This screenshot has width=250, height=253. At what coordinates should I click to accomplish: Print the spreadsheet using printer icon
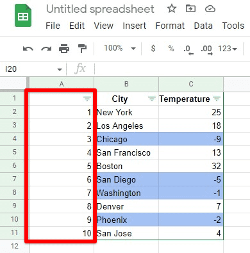coord(64,49)
